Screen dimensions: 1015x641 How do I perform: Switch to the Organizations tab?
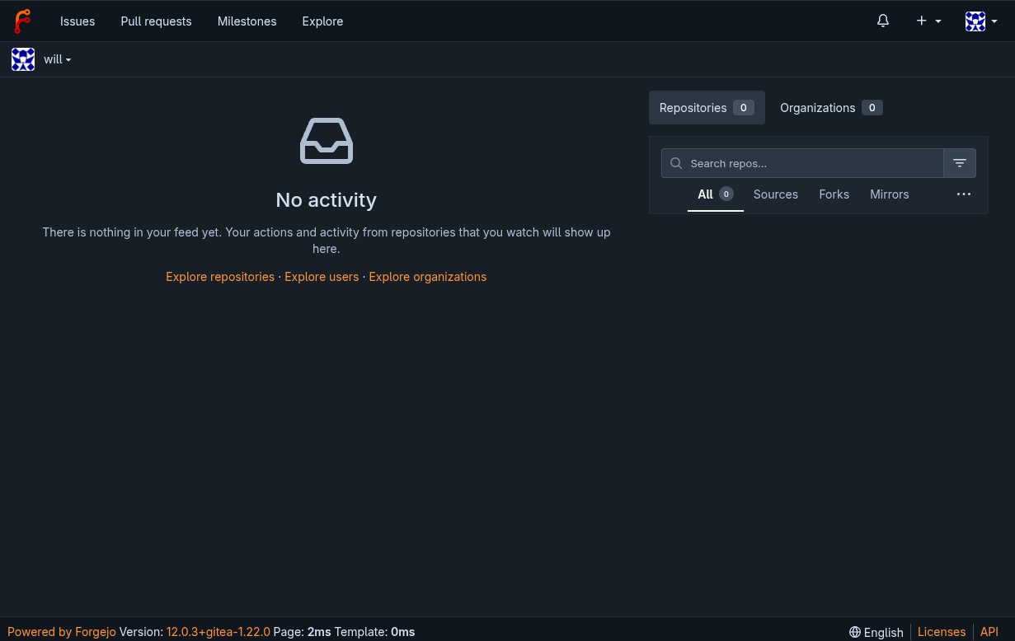pyautogui.click(x=830, y=108)
